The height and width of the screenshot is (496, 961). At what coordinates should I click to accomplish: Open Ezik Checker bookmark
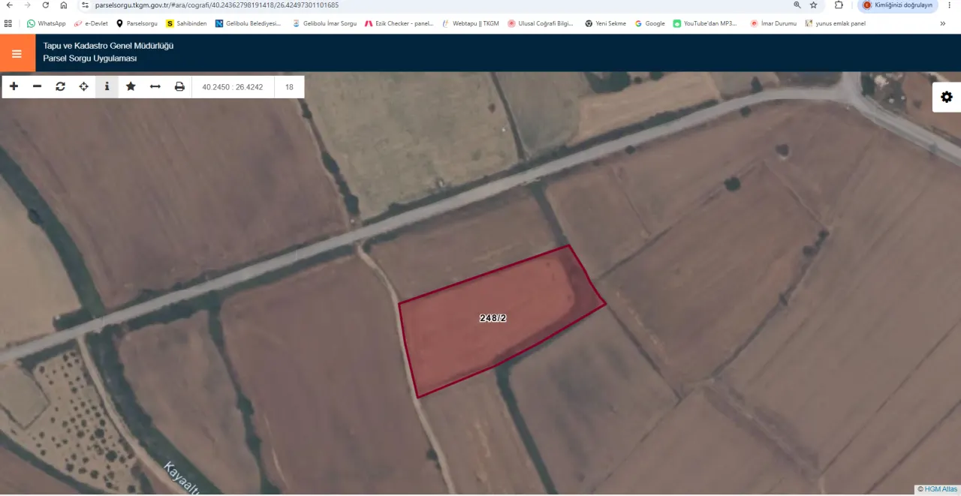(x=399, y=23)
